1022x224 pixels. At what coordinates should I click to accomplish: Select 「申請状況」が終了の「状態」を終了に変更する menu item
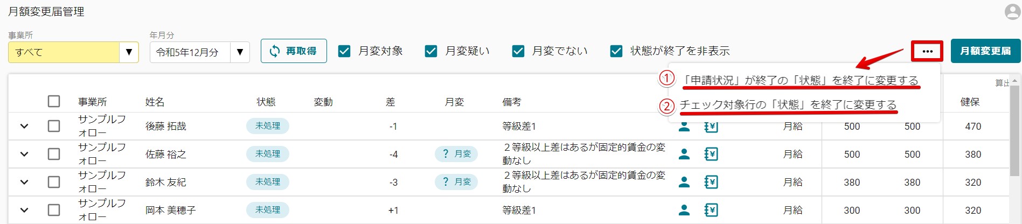pyautogui.click(x=800, y=80)
